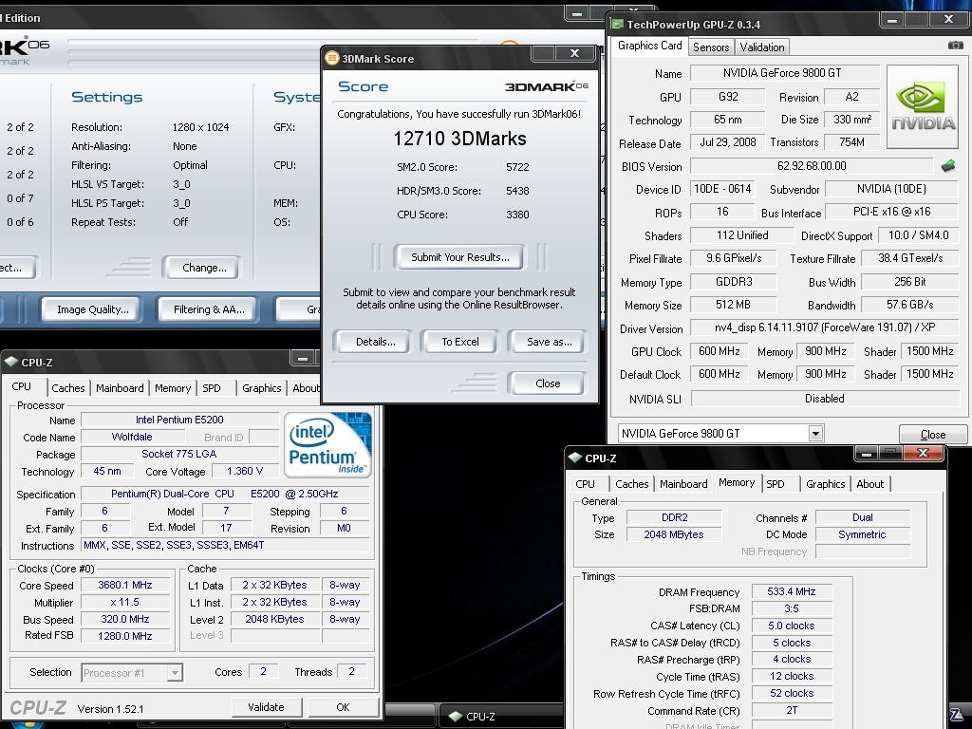Open SPD tab in left CPU-Z window

(x=212, y=388)
